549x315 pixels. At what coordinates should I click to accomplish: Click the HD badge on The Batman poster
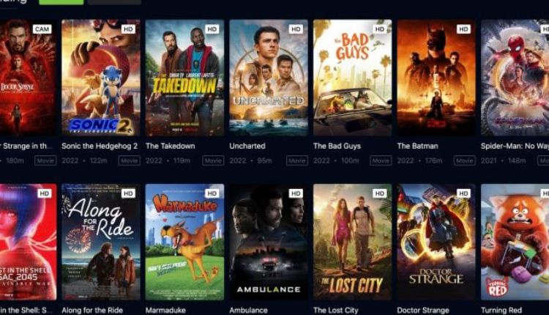463,29
